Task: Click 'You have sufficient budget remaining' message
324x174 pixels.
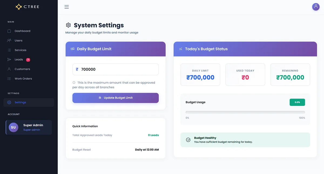Action: (223, 142)
